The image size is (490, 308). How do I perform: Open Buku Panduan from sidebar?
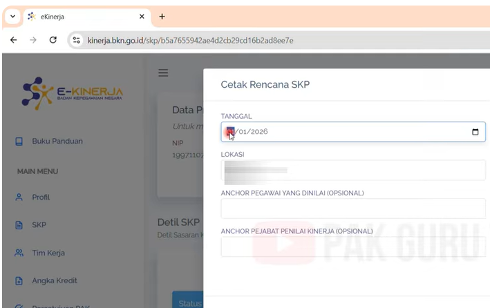(57, 141)
